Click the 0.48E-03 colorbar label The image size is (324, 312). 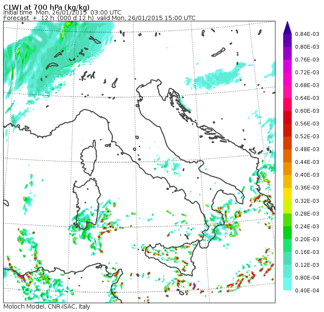tap(307, 149)
